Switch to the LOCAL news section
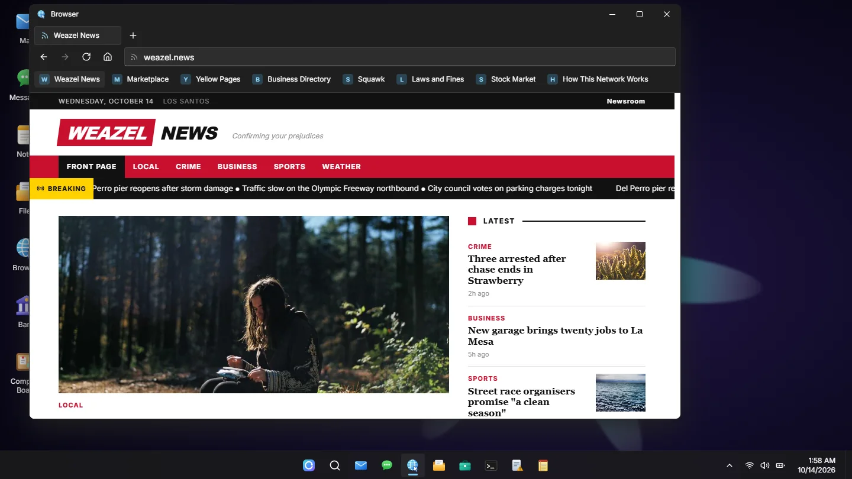This screenshot has height=479, width=852. click(146, 167)
